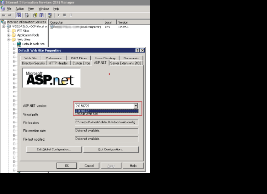Open the Action menu
Image resolution: width=267 pixels, height=194 pixels.
point(20,9)
